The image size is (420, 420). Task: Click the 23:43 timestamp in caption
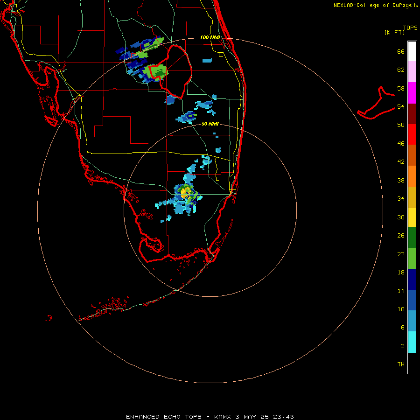coord(283,417)
